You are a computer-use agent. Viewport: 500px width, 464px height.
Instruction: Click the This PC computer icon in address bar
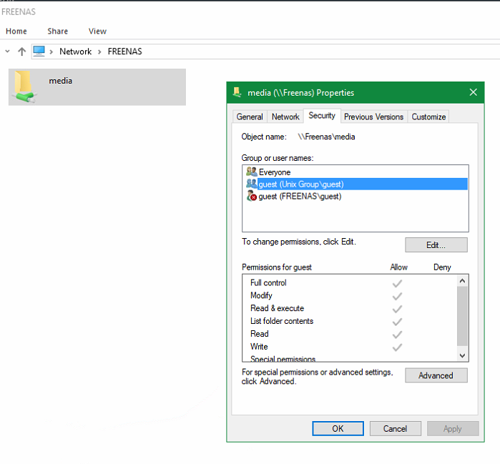[x=39, y=51]
